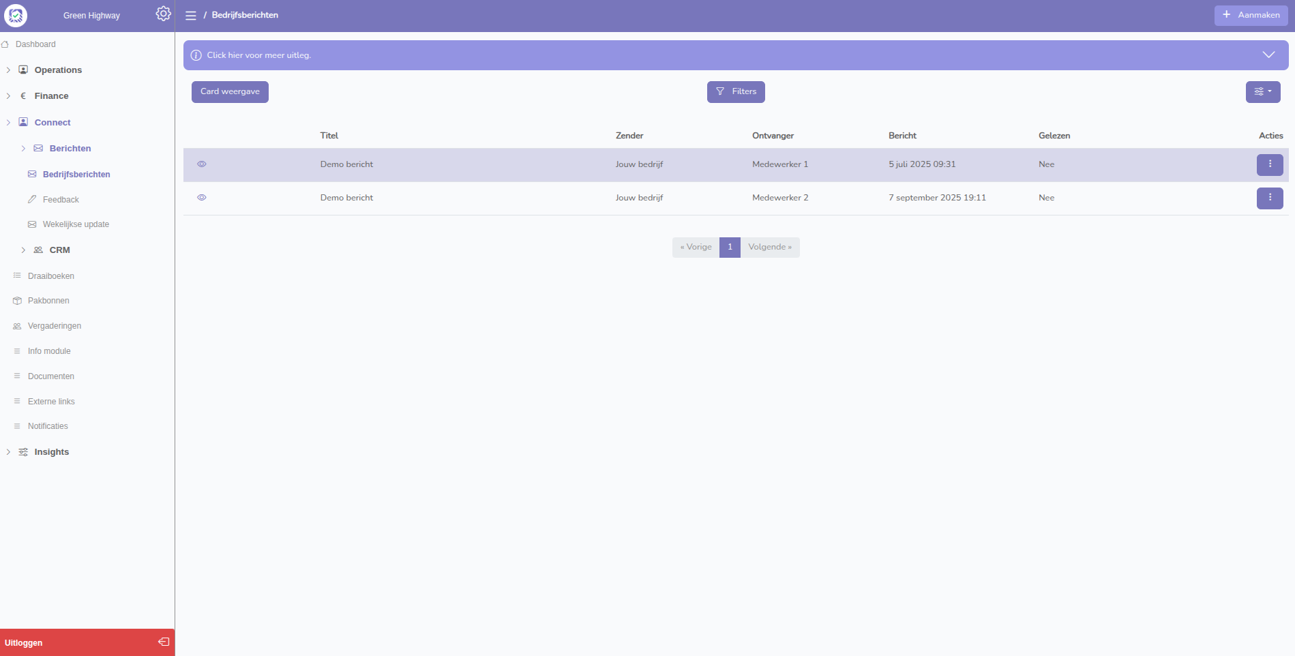Open the column settings dropdown
The height and width of the screenshot is (656, 1295).
[1262, 92]
